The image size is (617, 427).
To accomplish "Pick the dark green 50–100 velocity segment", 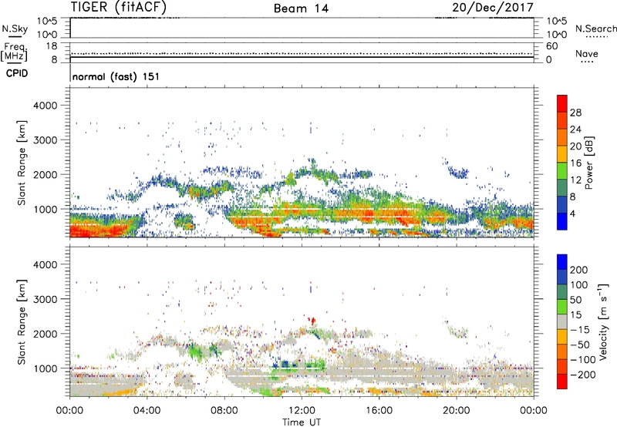I will pyautogui.click(x=562, y=292).
